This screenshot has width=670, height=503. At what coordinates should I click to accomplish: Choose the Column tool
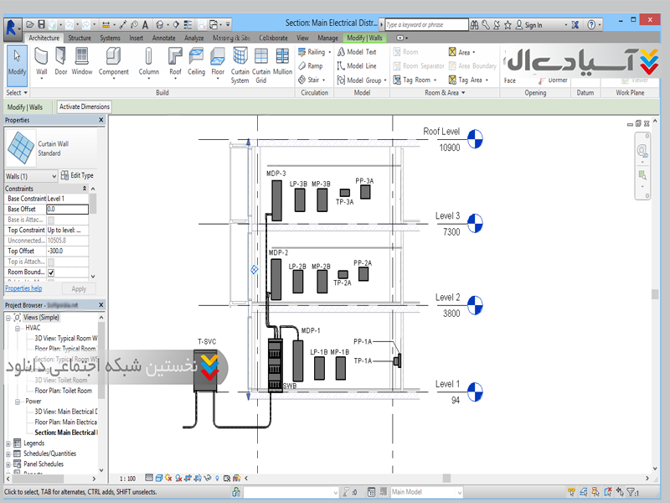tap(149, 61)
